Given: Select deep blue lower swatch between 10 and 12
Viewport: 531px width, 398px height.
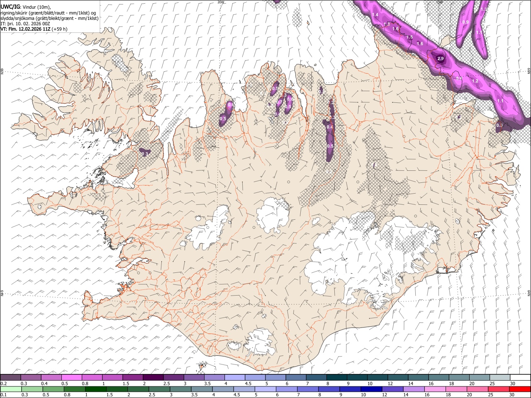Looking at the screenshot, I should 371,389.
